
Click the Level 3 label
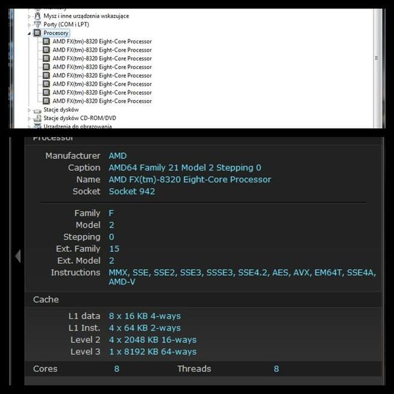pos(86,352)
